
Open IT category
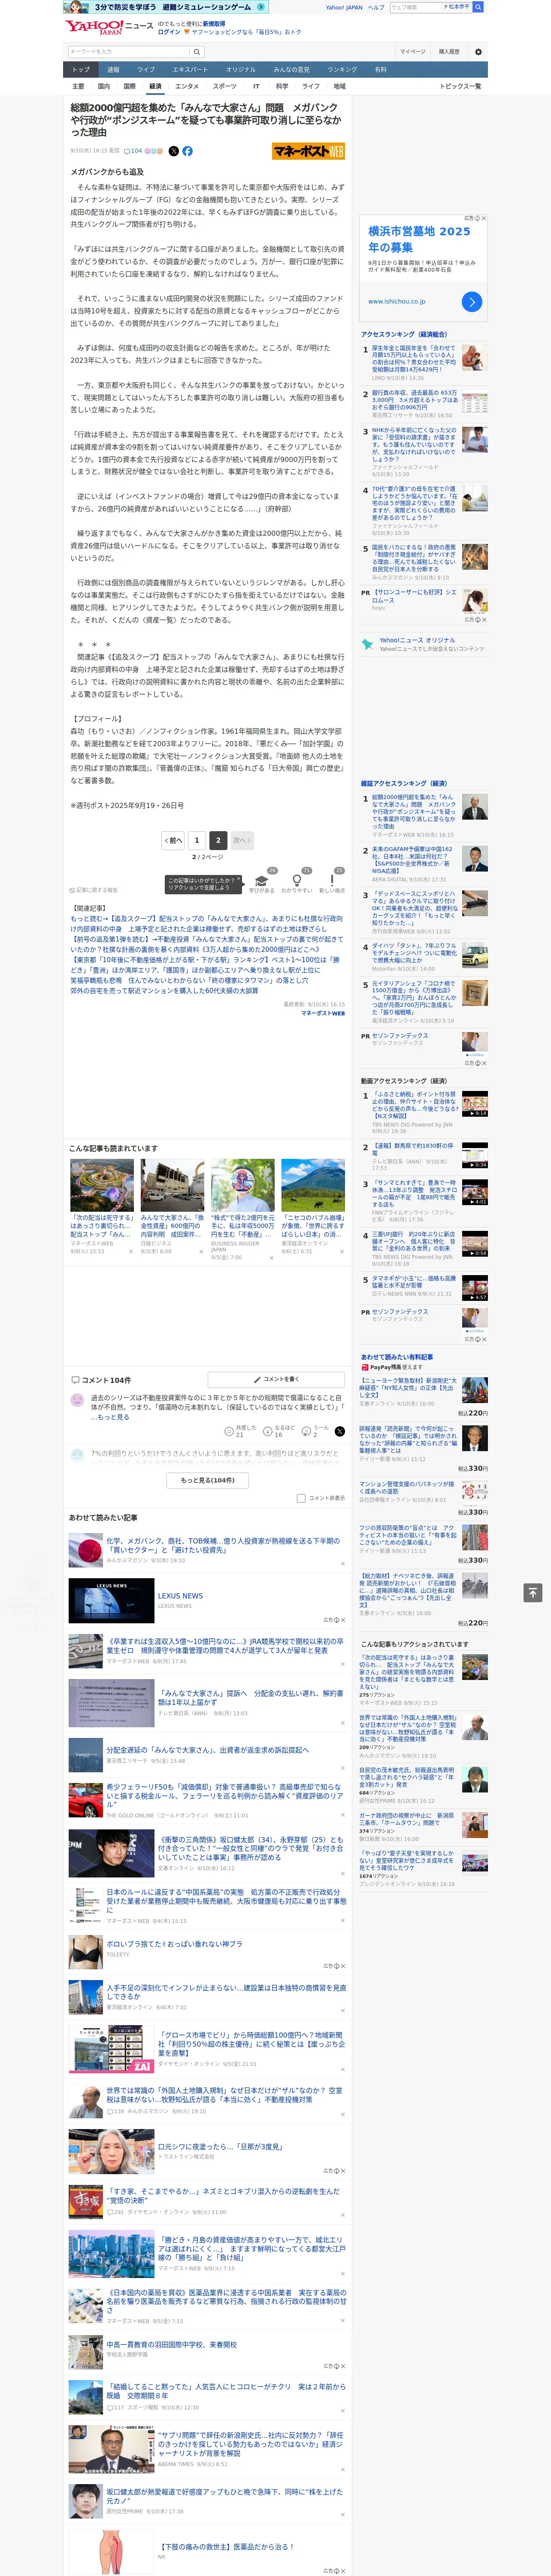pyautogui.click(x=256, y=86)
